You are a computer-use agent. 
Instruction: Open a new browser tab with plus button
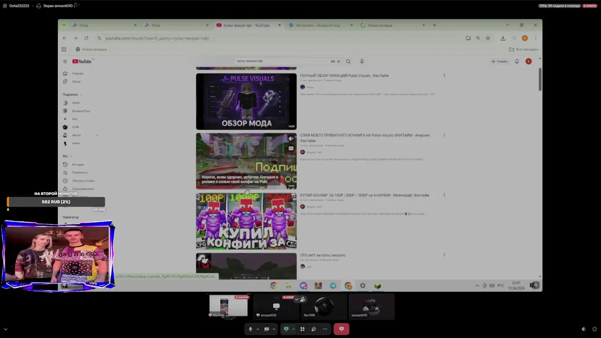(434, 25)
